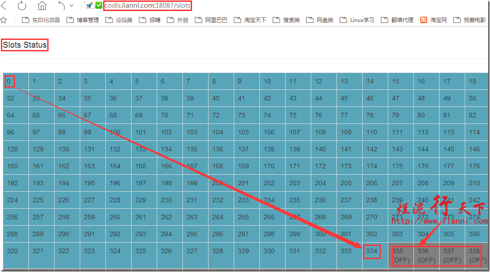Click the green security shield icon
490x272 pixels.
point(99,6)
